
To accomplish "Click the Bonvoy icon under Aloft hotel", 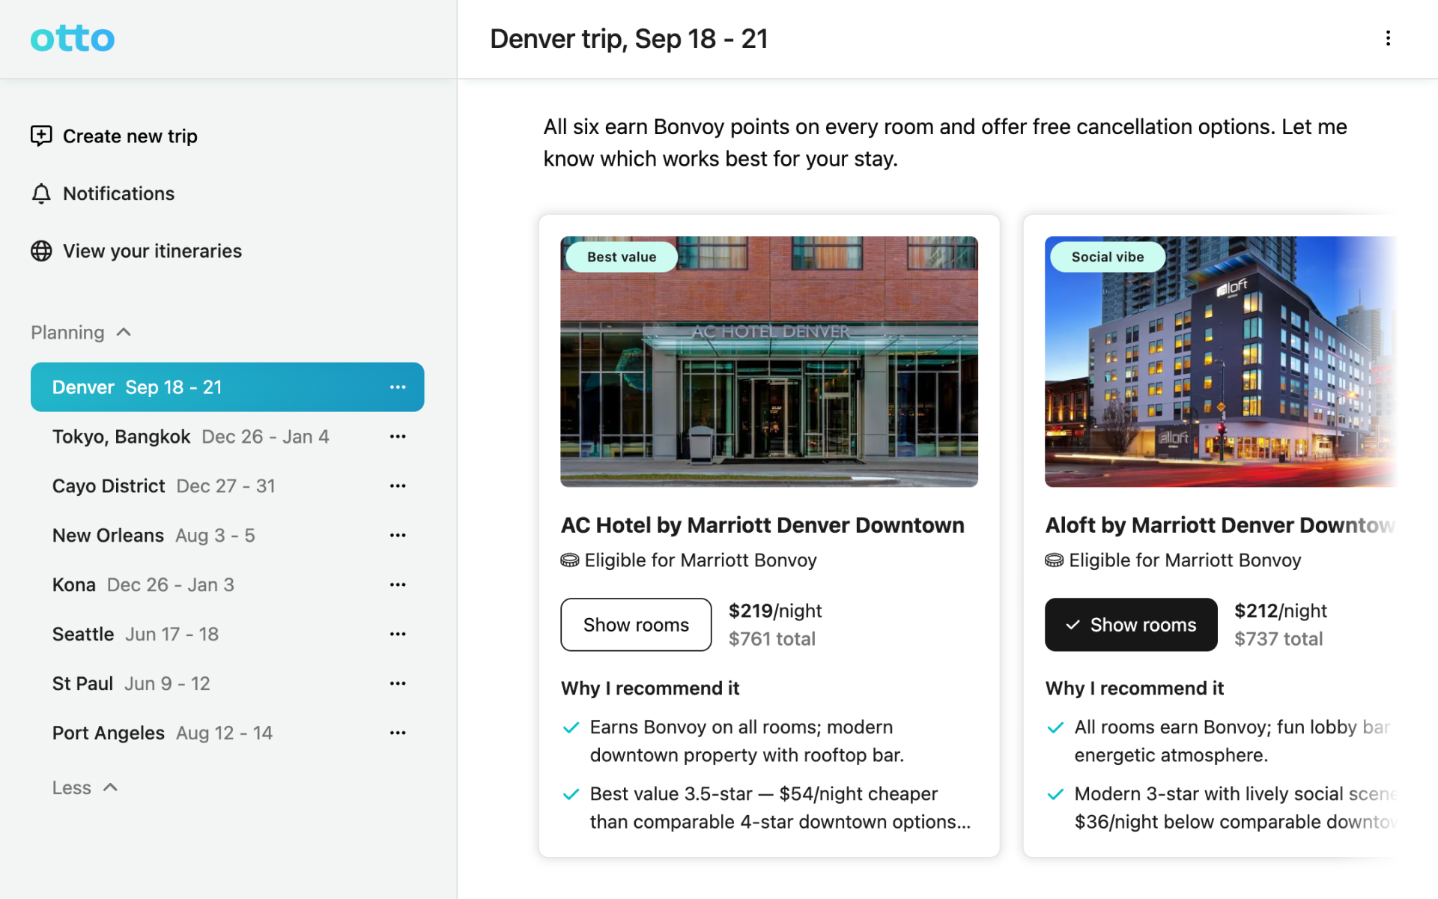I will click(x=1055, y=560).
